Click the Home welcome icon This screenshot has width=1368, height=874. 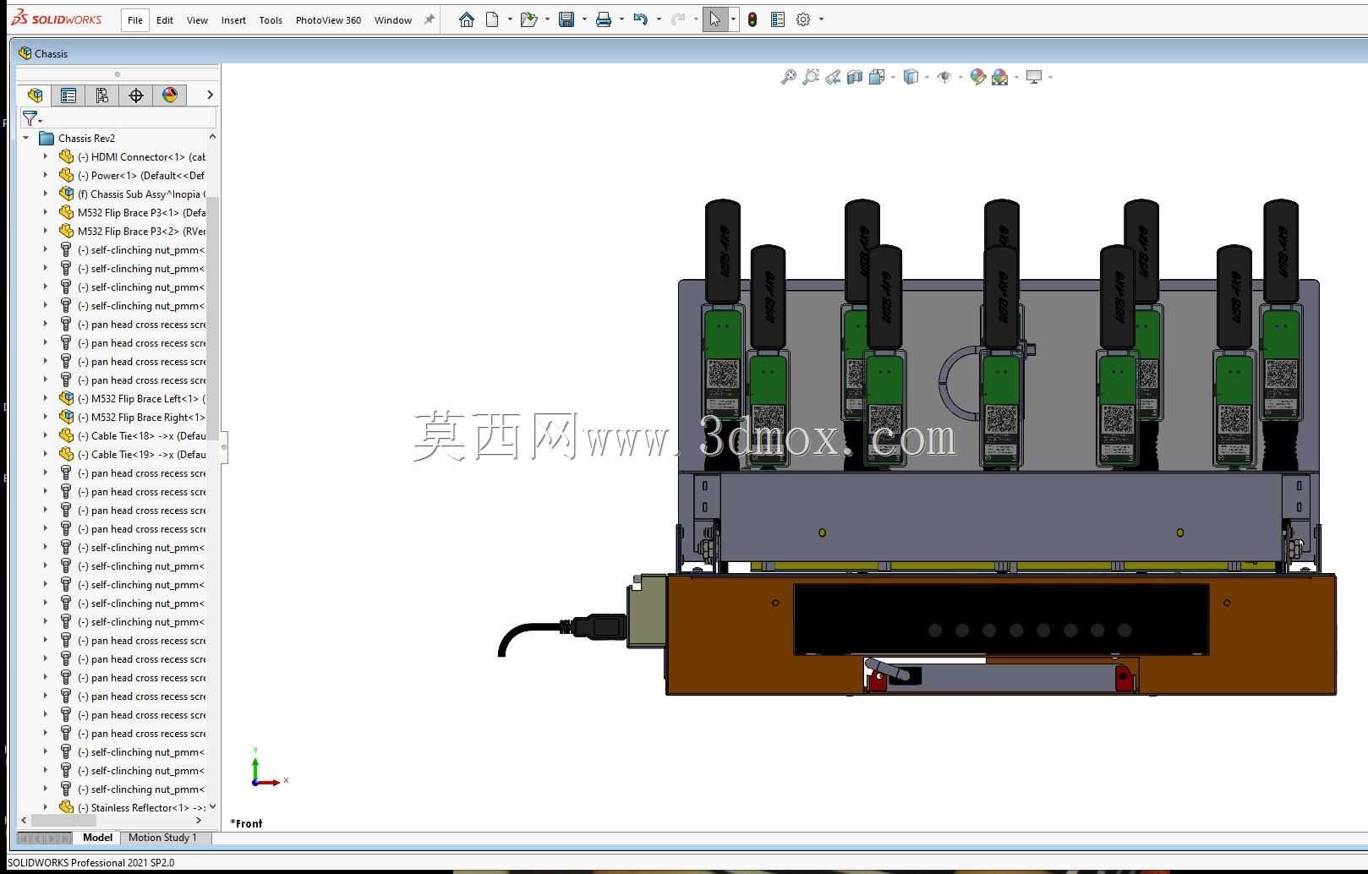pos(466,19)
